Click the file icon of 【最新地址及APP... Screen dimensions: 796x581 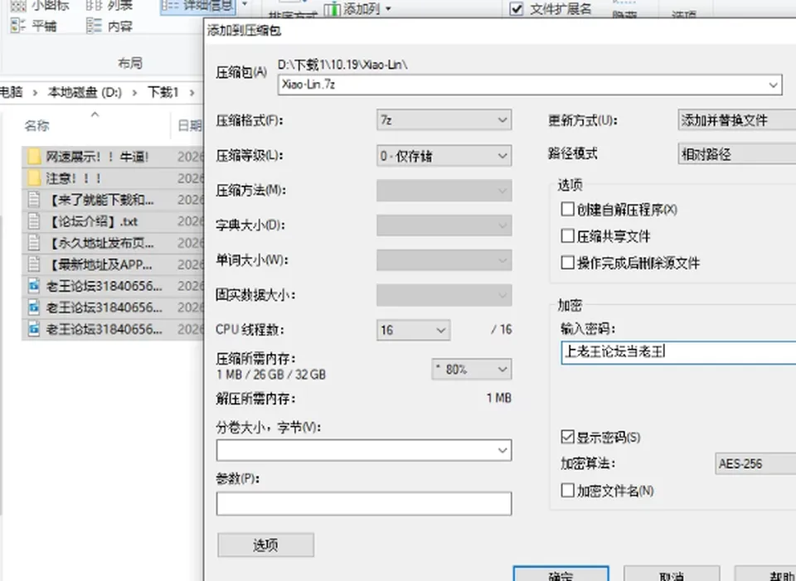33,264
